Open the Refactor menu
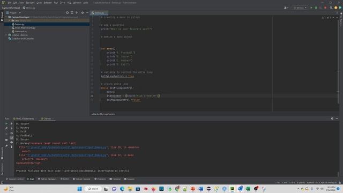Screen dimensions: 343x193 coord(48,3)
